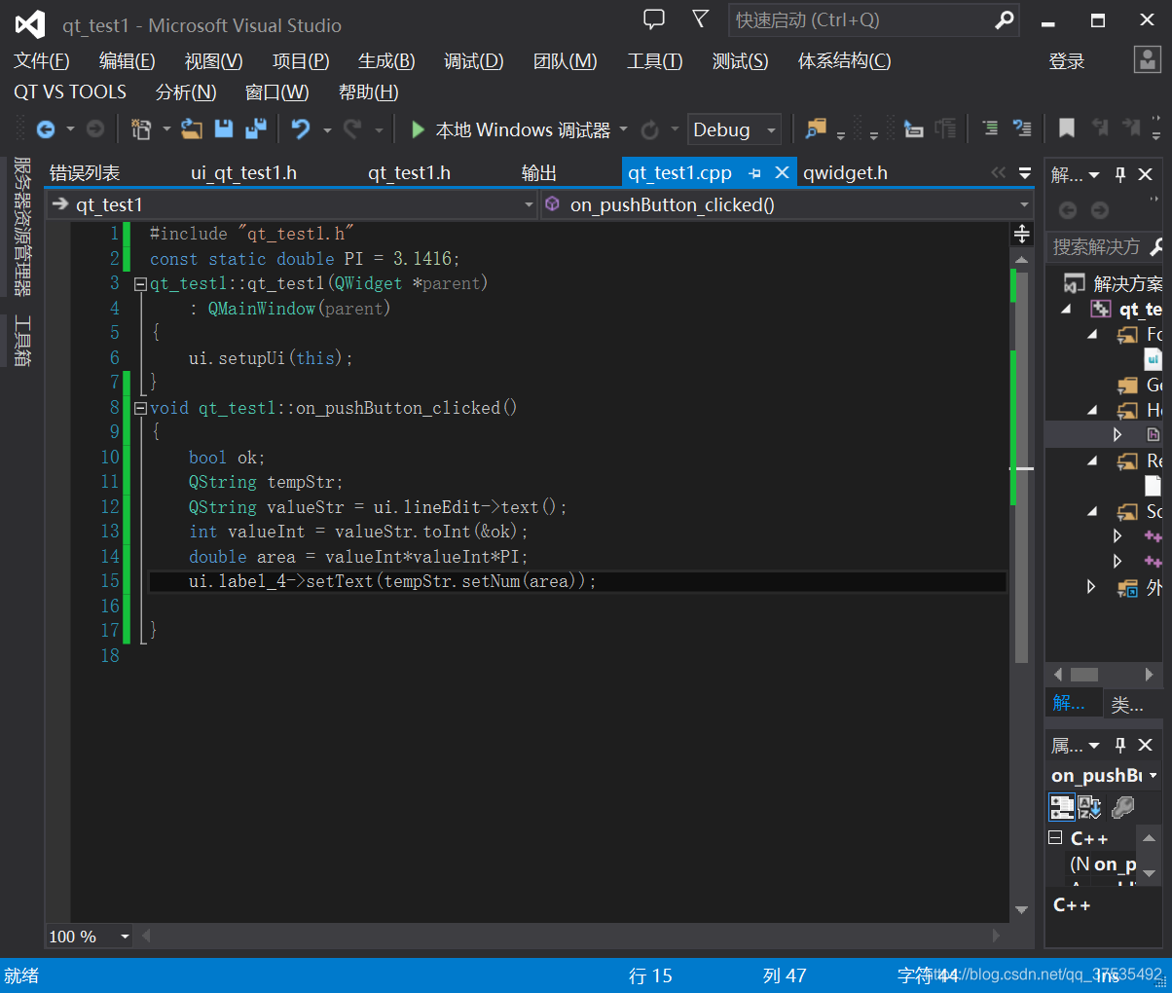Click the blue Undo arrow
The image size is (1172, 993).
point(301,129)
